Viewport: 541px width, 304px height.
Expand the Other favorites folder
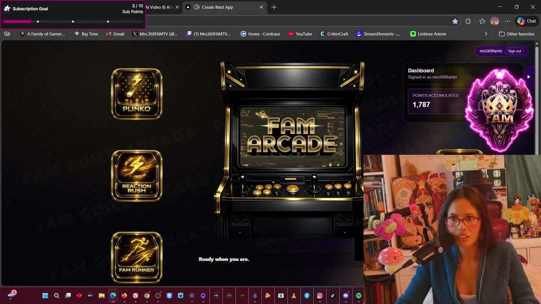(x=516, y=34)
